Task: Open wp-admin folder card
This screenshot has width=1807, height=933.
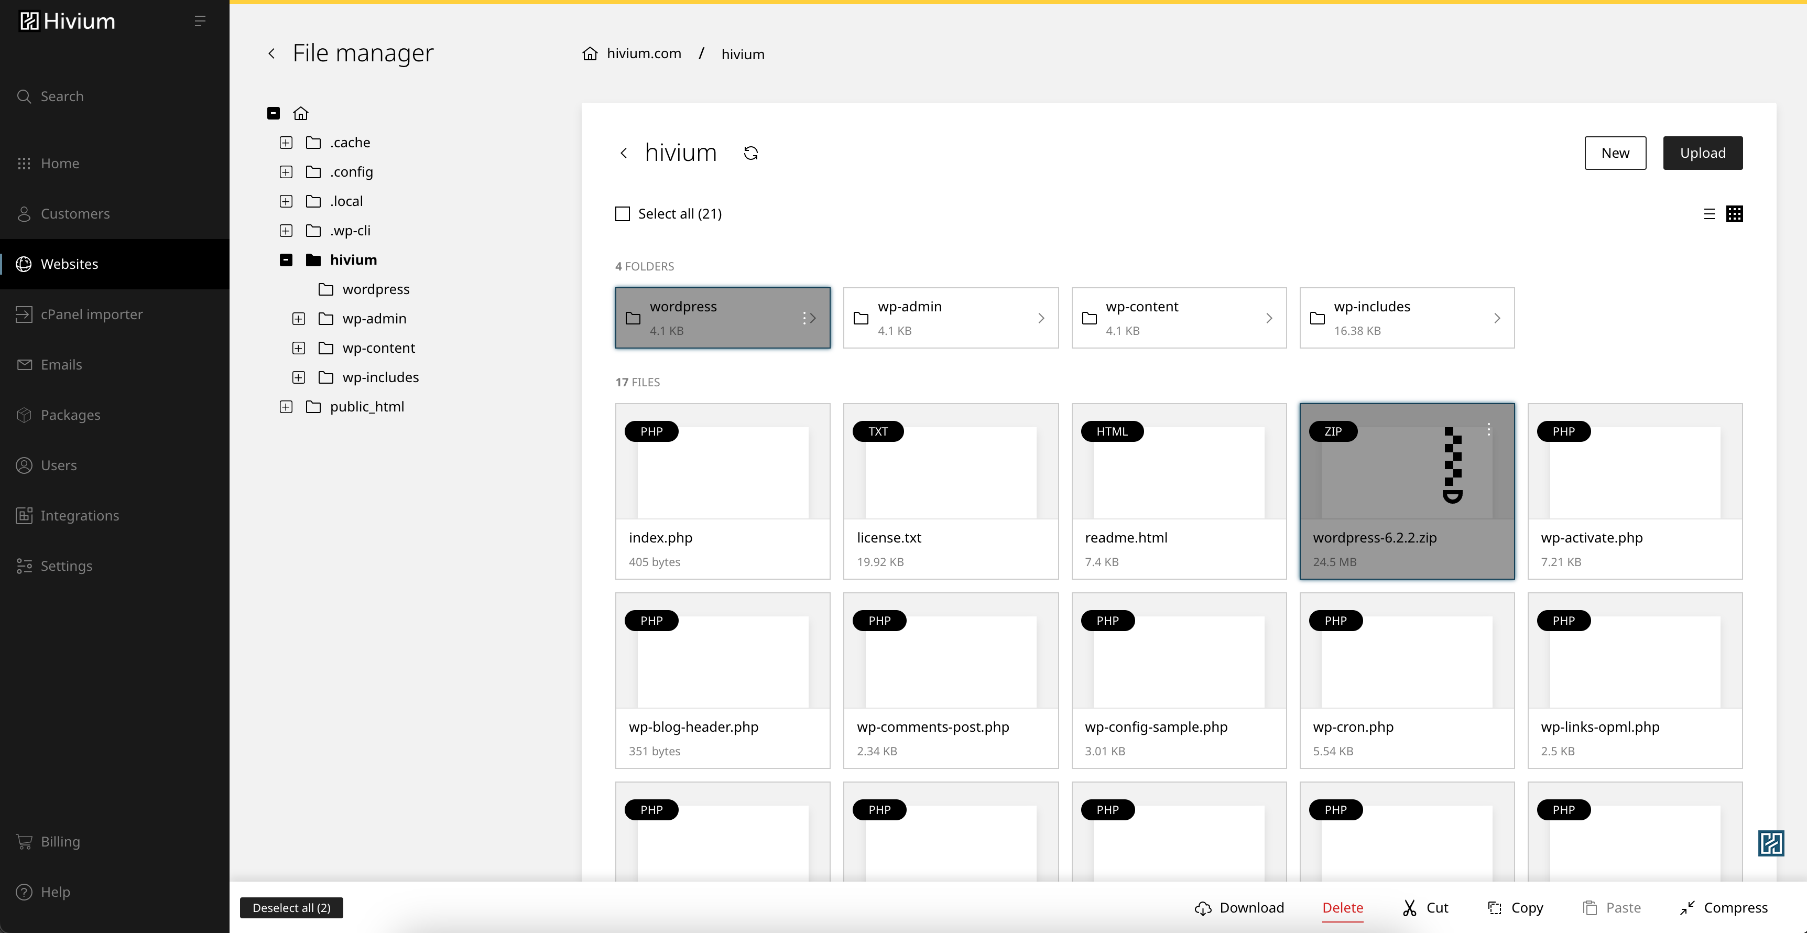Action: (x=951, y=318)
